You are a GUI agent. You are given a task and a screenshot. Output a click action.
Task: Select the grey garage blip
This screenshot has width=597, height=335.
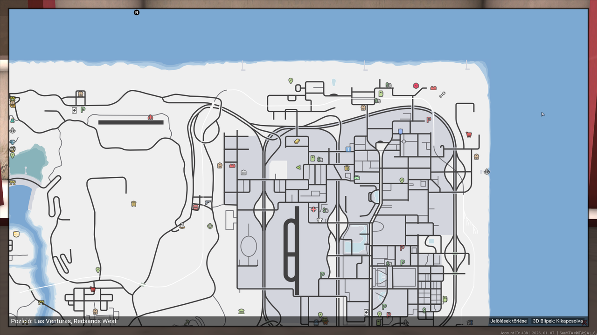[x=243, y=173]
